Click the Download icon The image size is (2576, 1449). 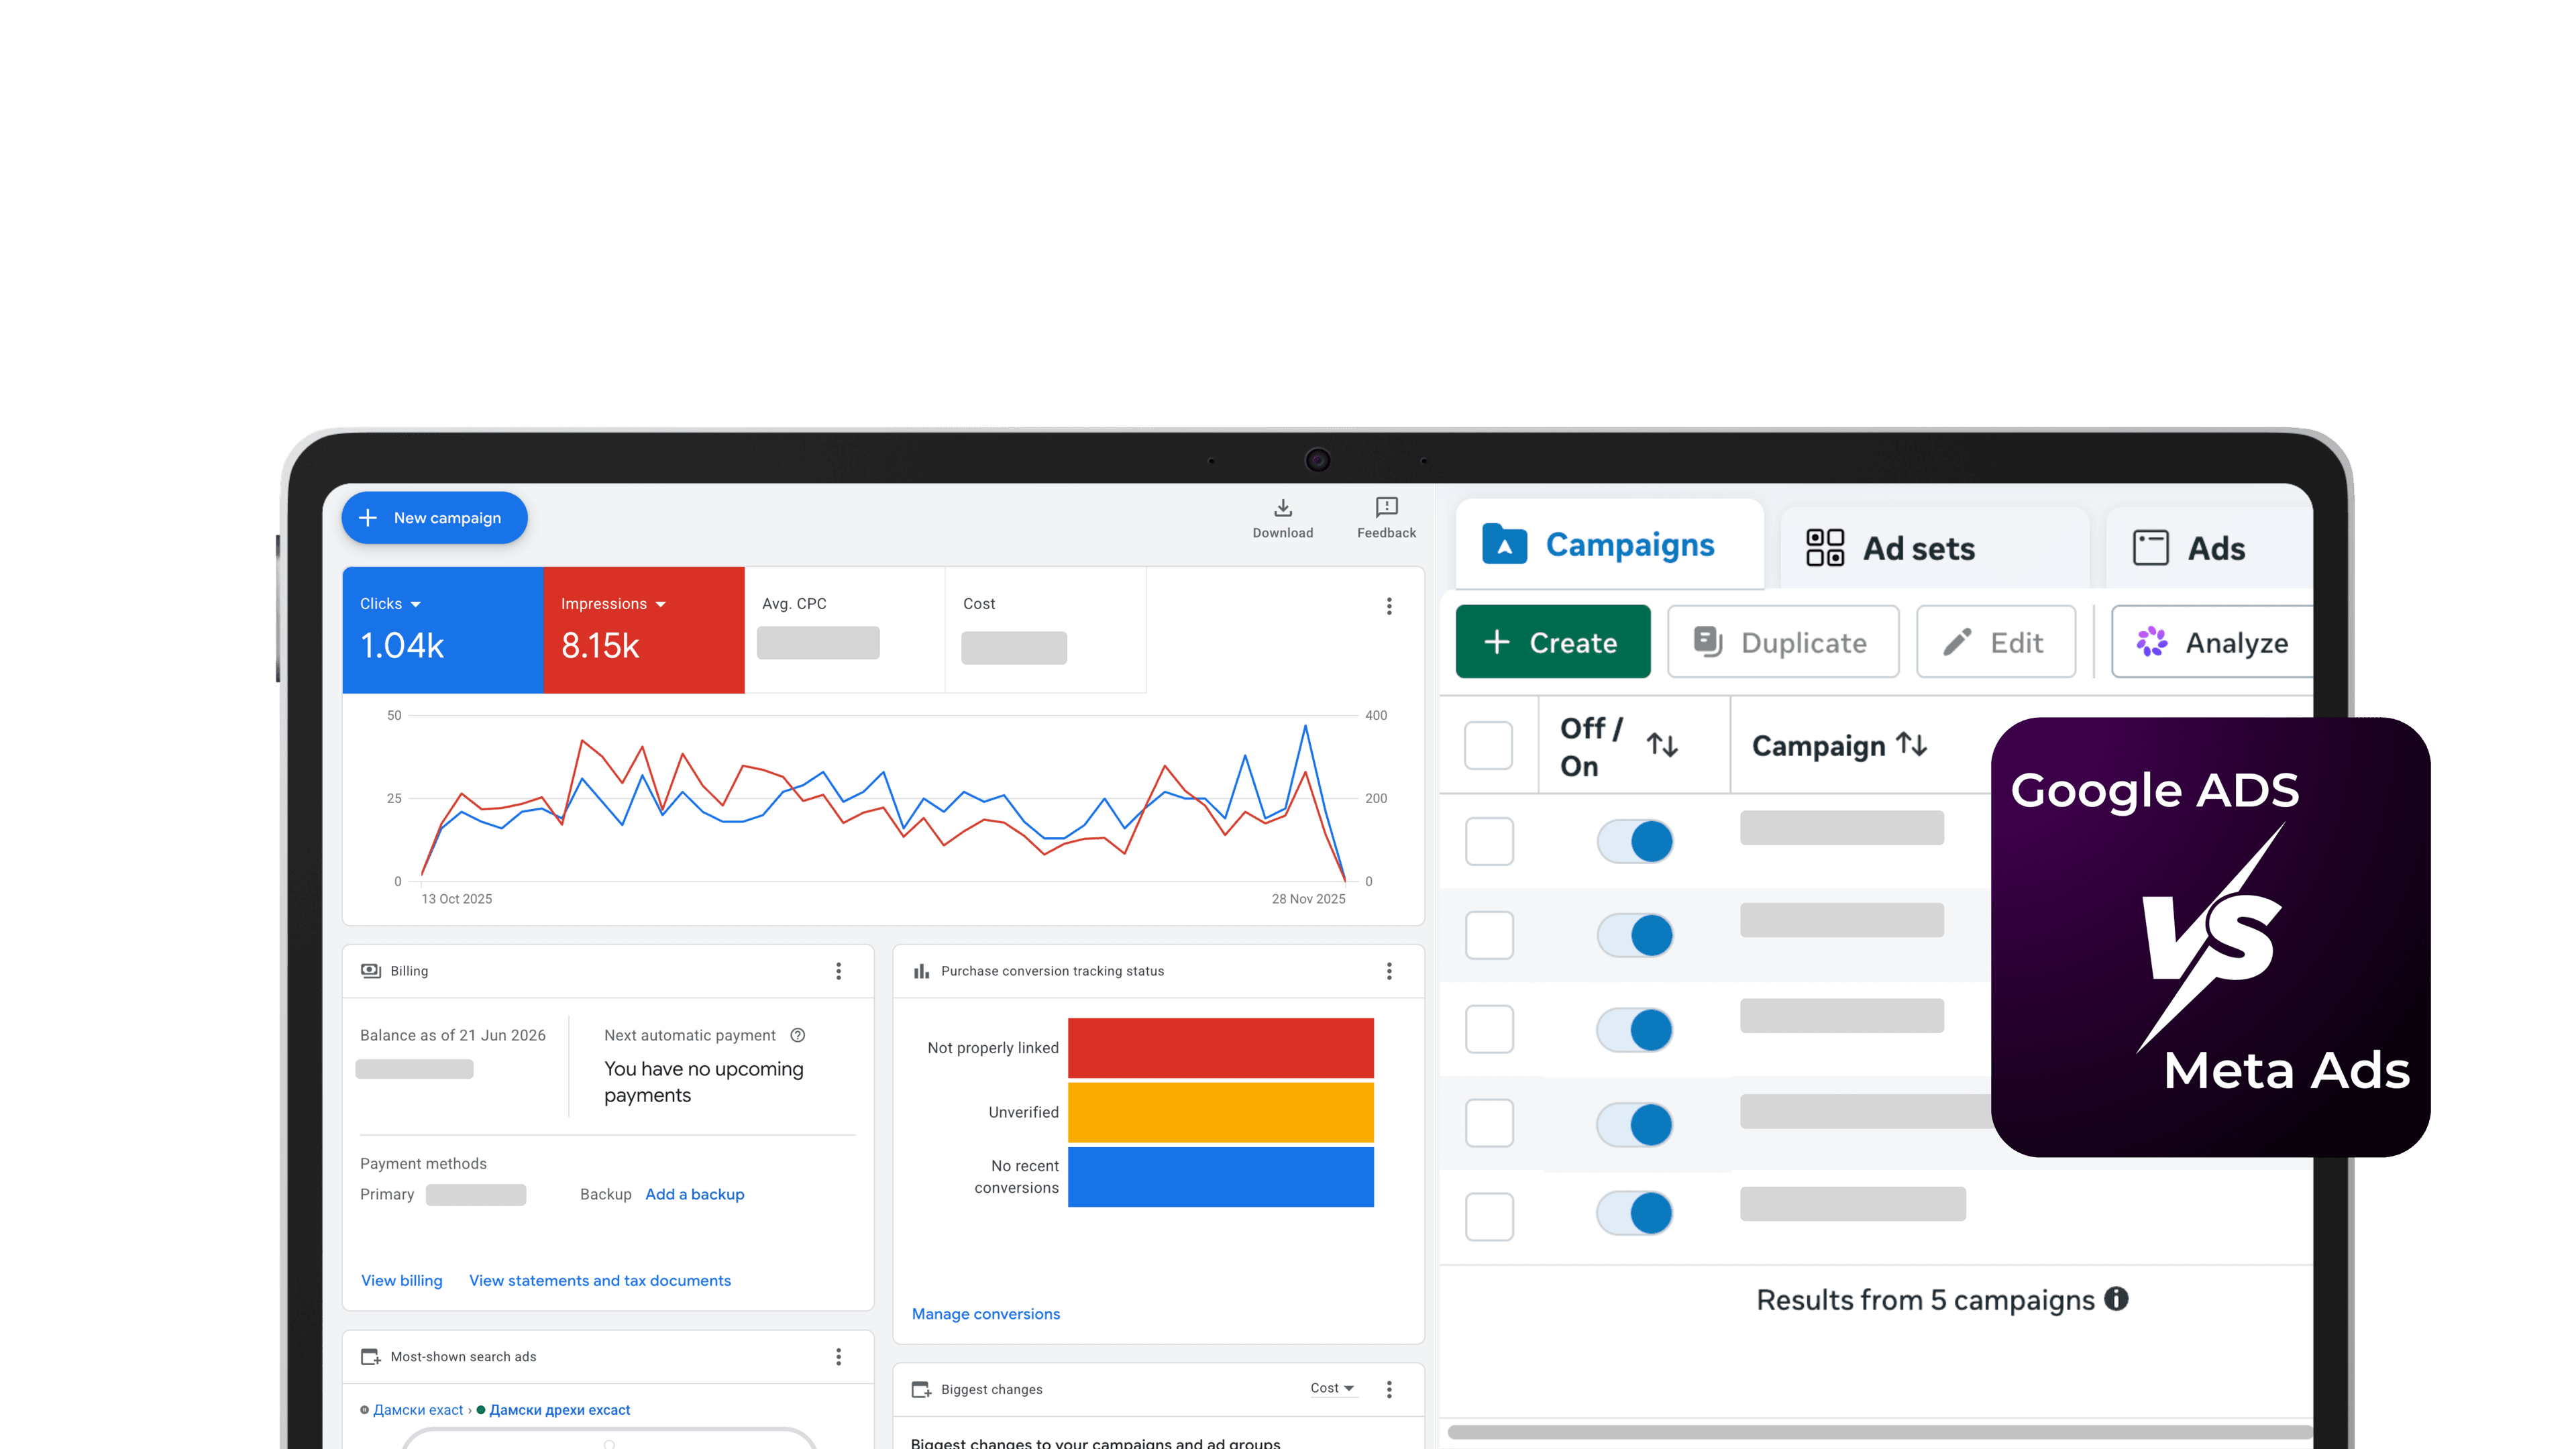point(1283,508)
